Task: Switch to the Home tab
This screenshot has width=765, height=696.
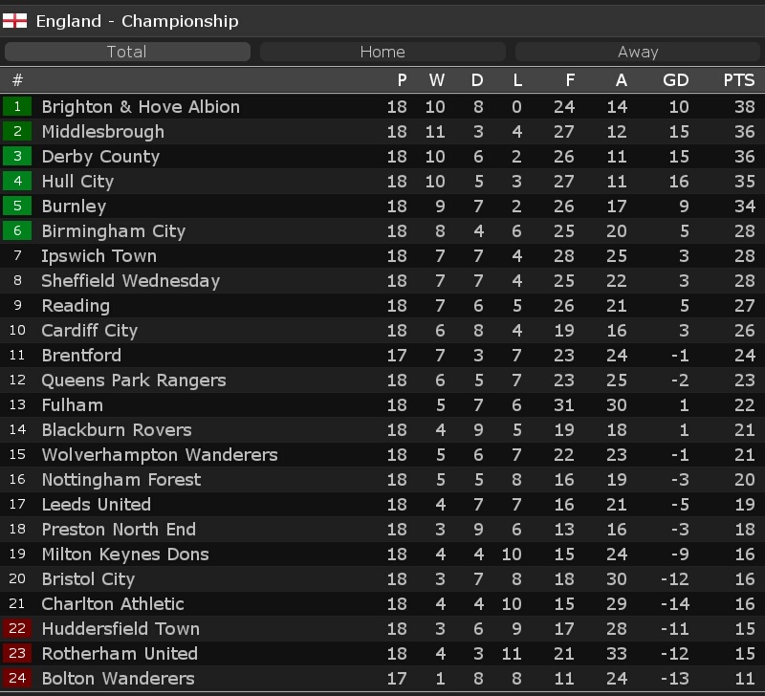Action: [x=382, y=52]
